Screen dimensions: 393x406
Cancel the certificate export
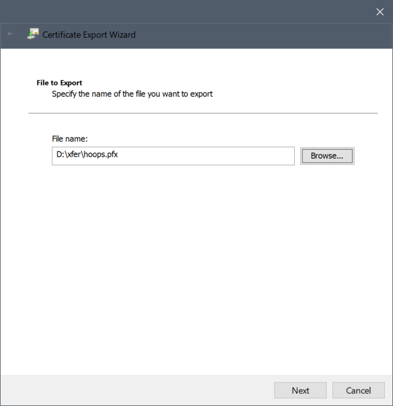pyautogui.click(x=358, y=390)
